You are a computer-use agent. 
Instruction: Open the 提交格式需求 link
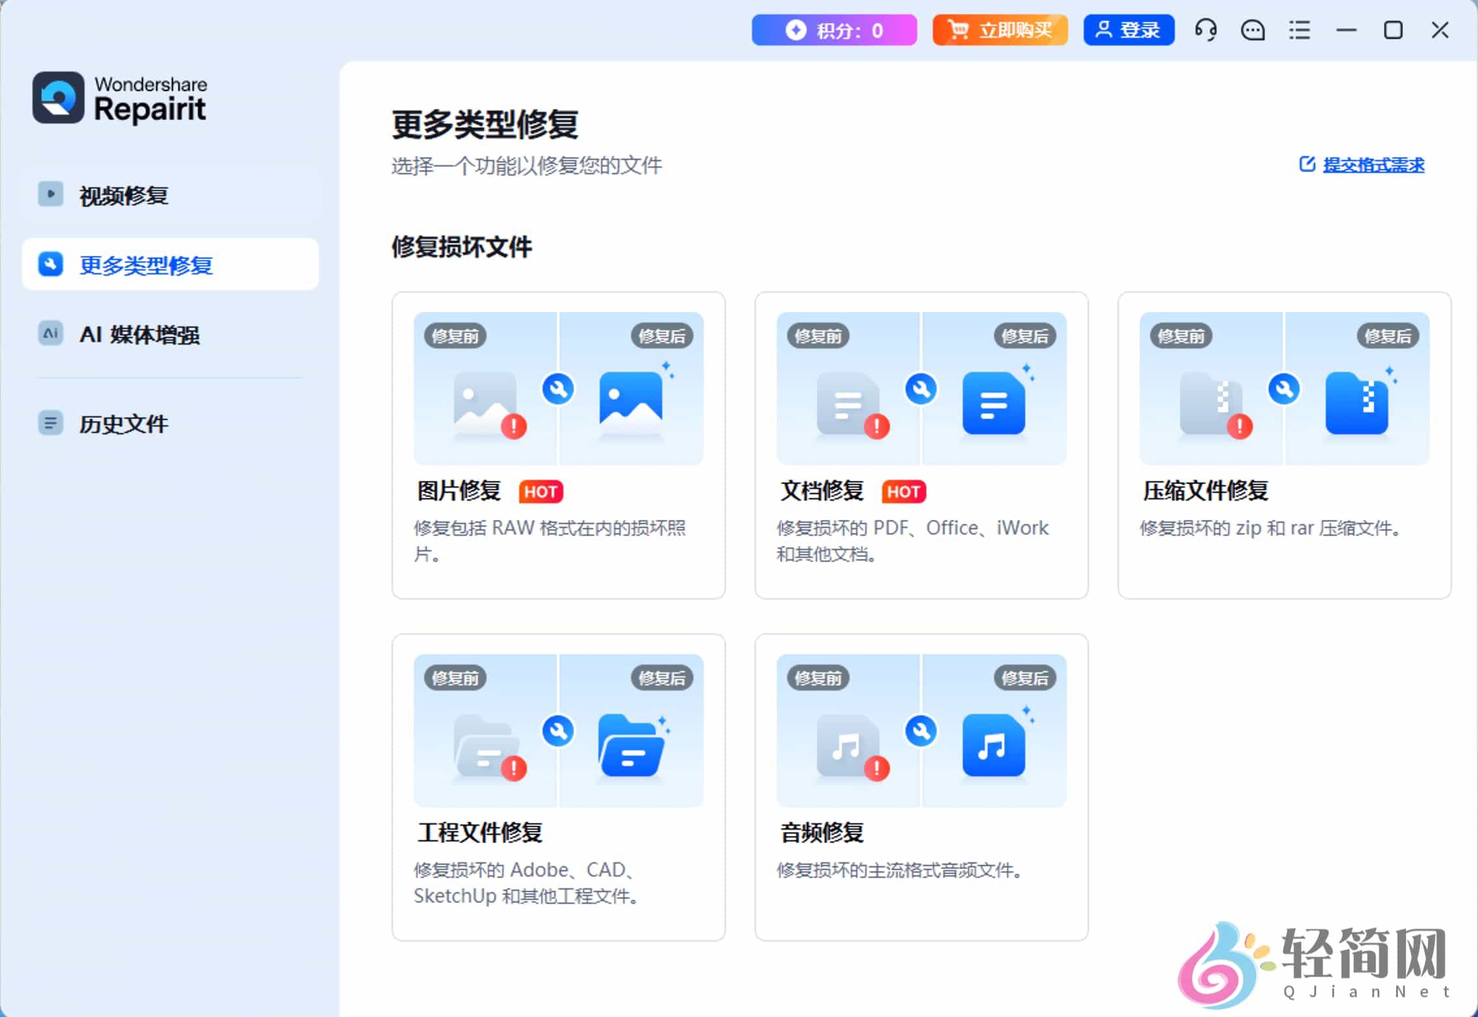[1373, 165]
